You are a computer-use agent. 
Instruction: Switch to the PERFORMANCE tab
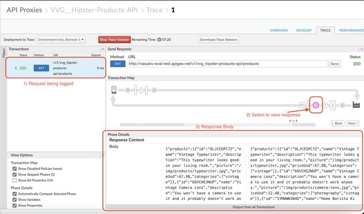(351, 31)
